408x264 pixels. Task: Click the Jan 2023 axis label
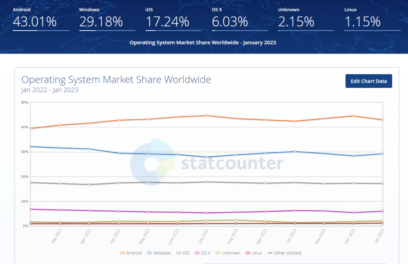coord(379,236)
